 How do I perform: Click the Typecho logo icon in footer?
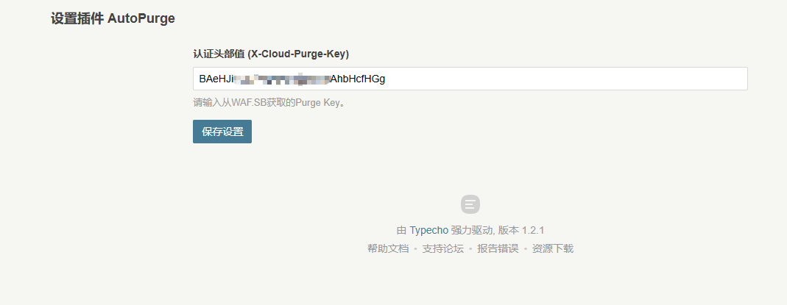point(470,204)
